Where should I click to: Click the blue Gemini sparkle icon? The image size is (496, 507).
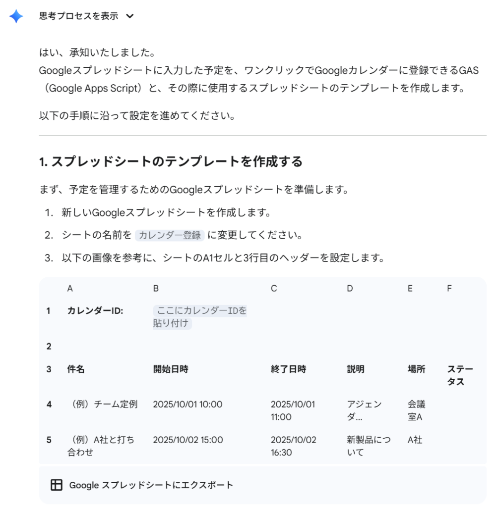(x=16, y=16)
